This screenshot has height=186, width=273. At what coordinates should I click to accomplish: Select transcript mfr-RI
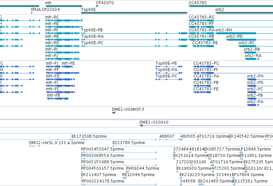point(62,53)
